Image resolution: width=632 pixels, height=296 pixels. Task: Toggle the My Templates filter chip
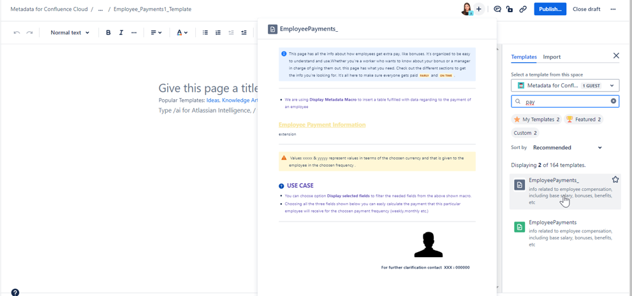click(x=536, y=120)
